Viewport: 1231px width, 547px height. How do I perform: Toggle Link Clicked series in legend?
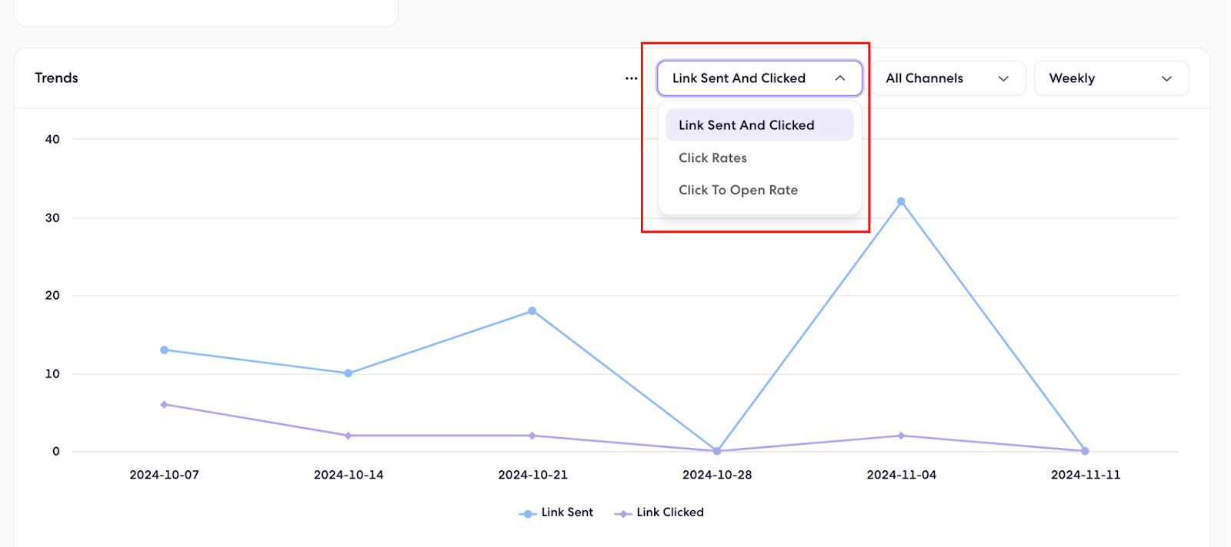click(659, 512)
